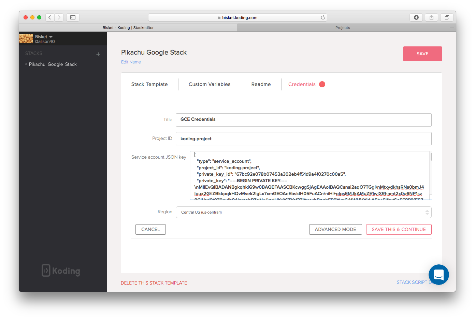Click the STACKS sidebar heading
The height and width of the screenshot is (319, 475).
pyautogui.click(x=34, y=53)
